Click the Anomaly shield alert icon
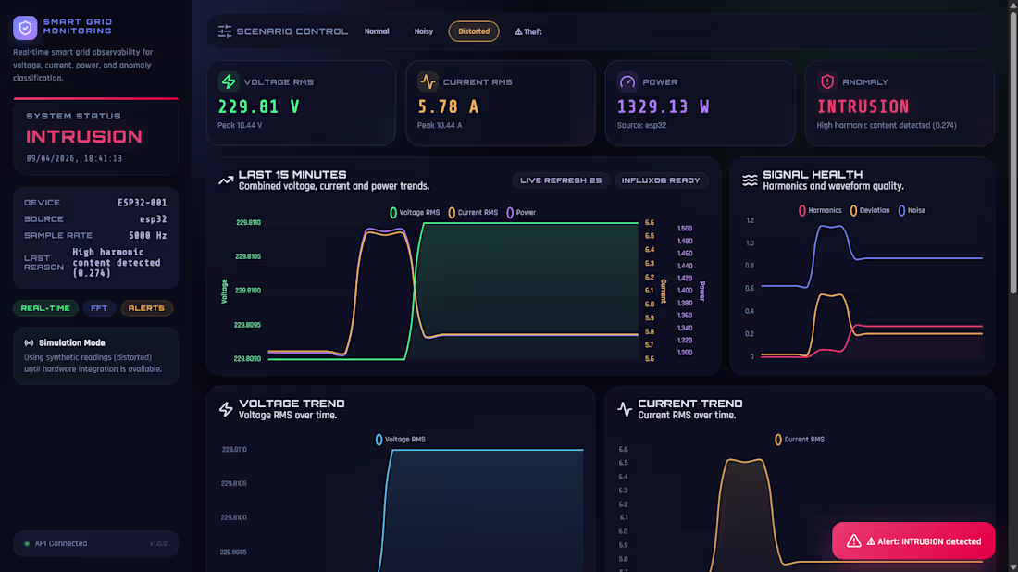1018x572 pixels. coord(827,81)
